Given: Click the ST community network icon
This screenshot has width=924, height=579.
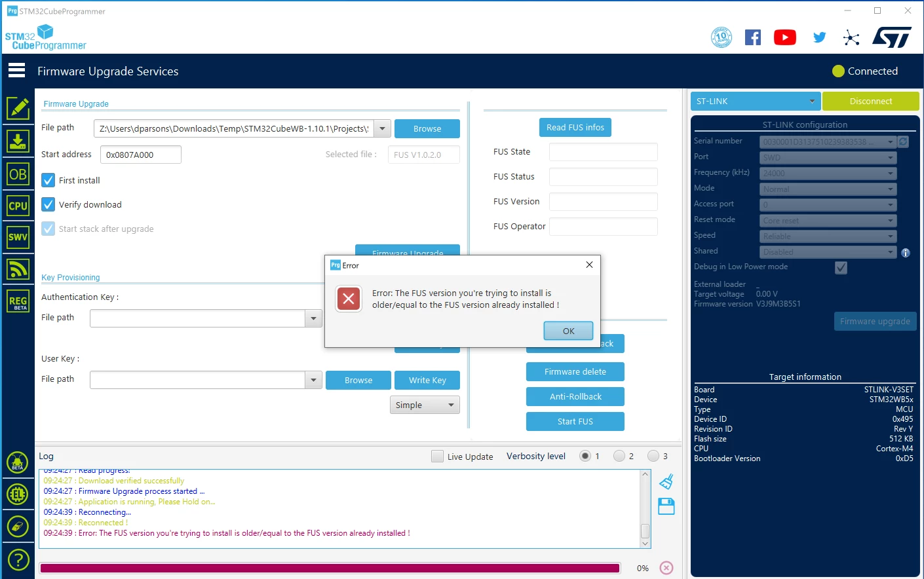Looking at the screenshot, I should coord(851,37).
